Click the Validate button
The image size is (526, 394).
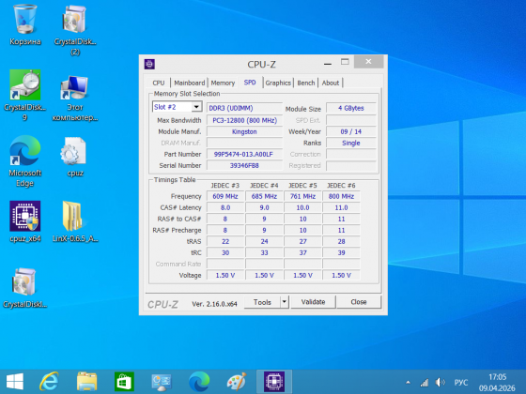click(313, 302)
